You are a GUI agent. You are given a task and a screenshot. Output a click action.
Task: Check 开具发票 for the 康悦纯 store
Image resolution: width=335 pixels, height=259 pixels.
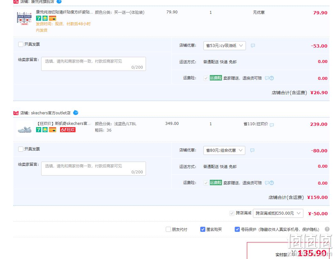pyautogui.click(x=21, y=44)
